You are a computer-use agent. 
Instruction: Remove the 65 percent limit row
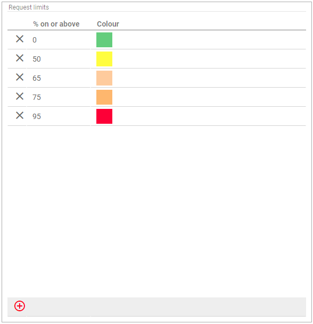[x=20, y=77]
